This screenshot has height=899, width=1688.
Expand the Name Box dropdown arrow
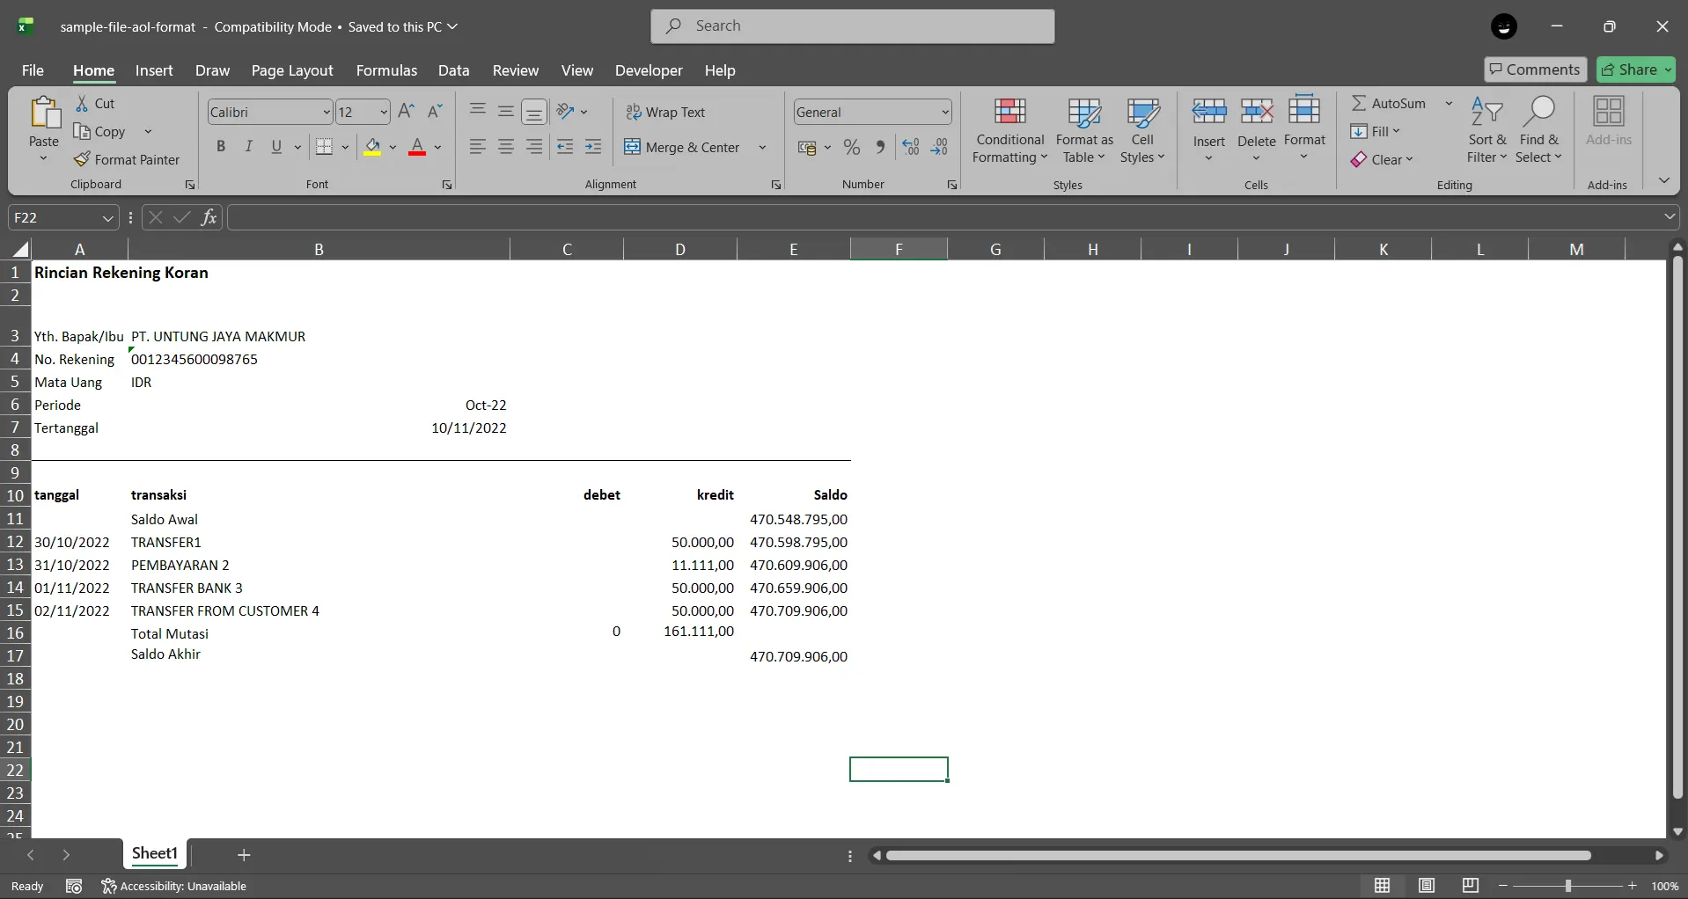pyautogui.click(x=107, y=217)
